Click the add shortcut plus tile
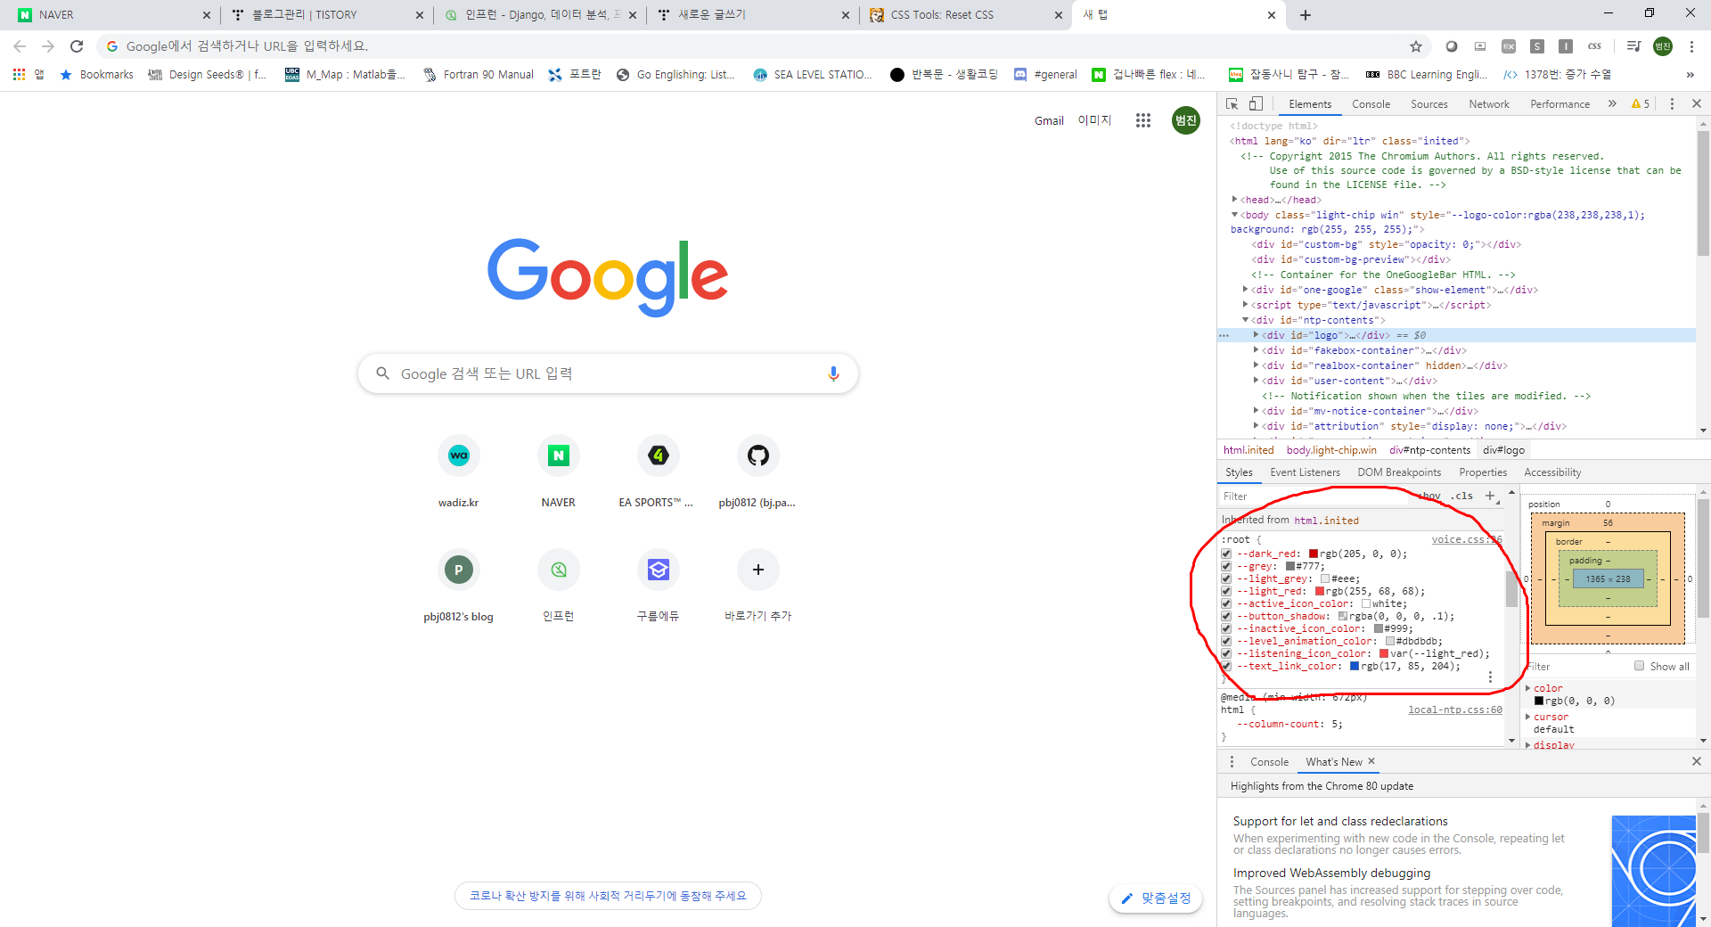Screen dimensions: 1711x927 (757, 585)
